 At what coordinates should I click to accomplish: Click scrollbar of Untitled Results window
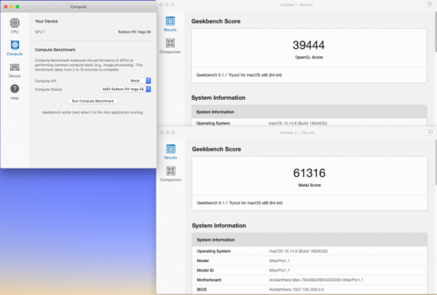pyautogui.click(x=436, y=31)
